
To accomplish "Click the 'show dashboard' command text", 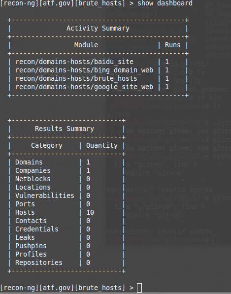I will 165,3.
